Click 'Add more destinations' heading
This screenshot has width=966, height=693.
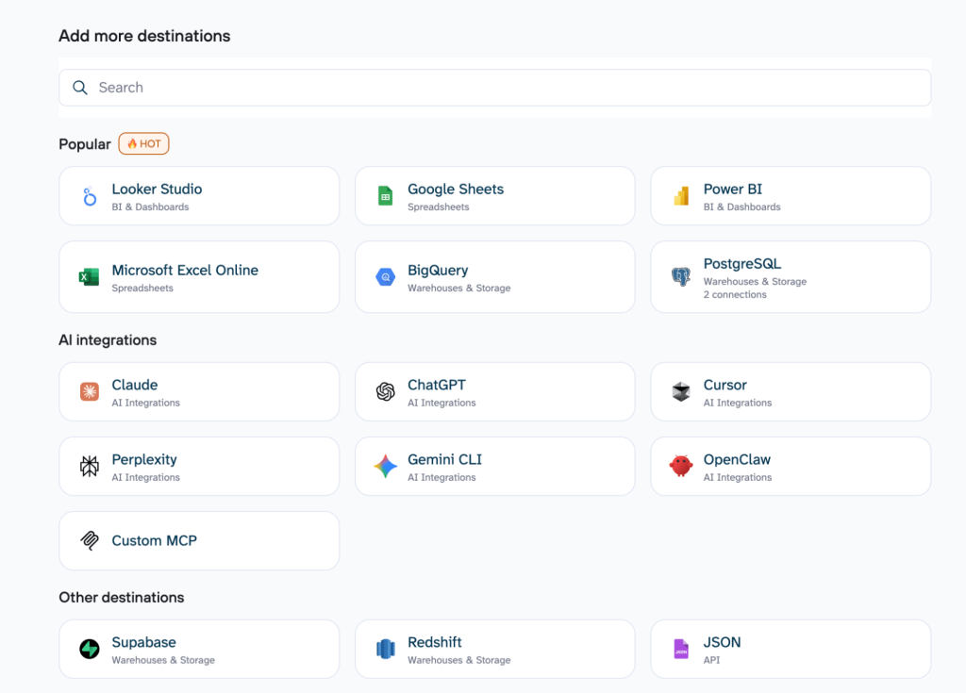pos(144,36)
